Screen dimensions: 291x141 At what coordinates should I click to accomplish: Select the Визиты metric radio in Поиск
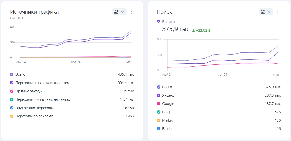159,21
